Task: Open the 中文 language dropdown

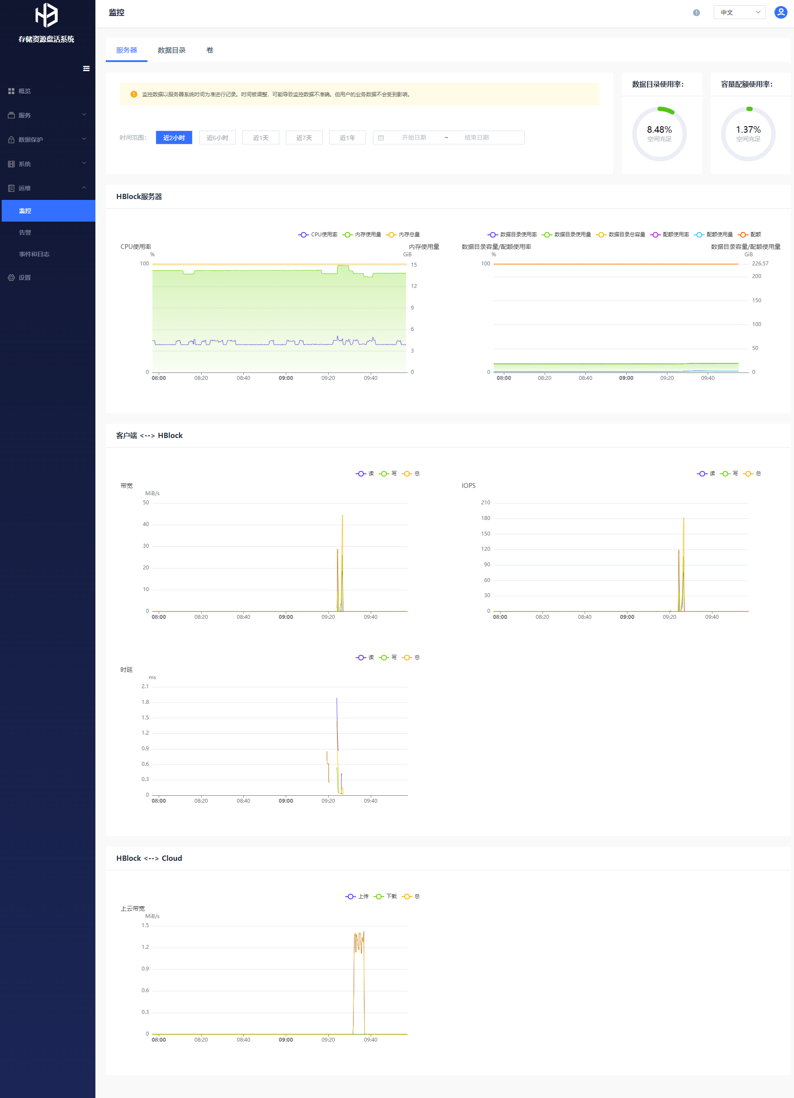Action: pyautogui.click(x=739, y=13)
